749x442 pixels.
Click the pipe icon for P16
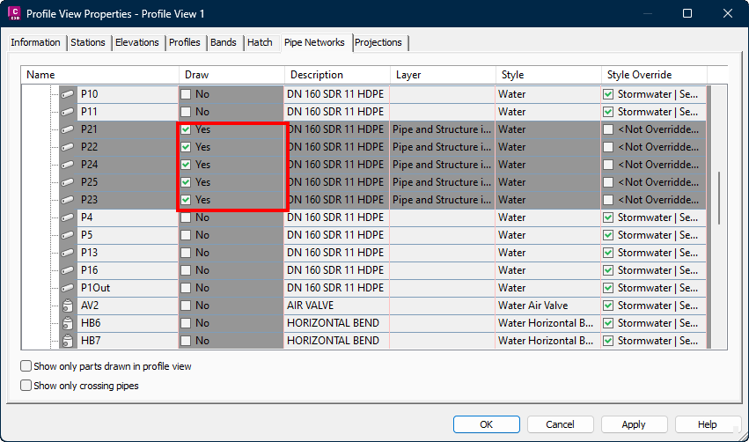pos(68,270)
